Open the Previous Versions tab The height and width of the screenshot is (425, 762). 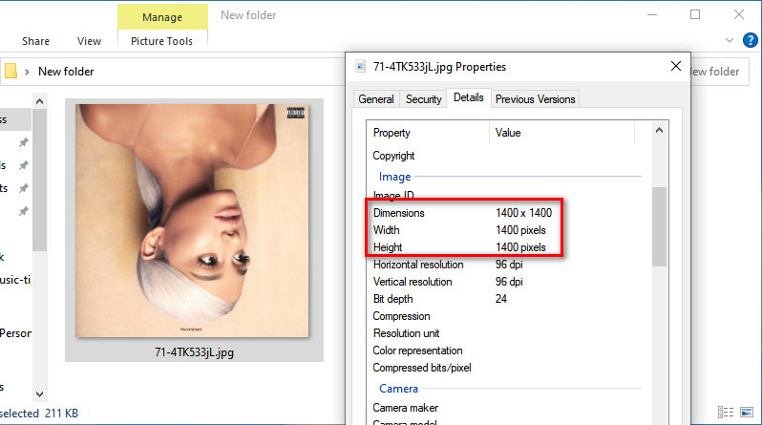(x=535, y=99)
